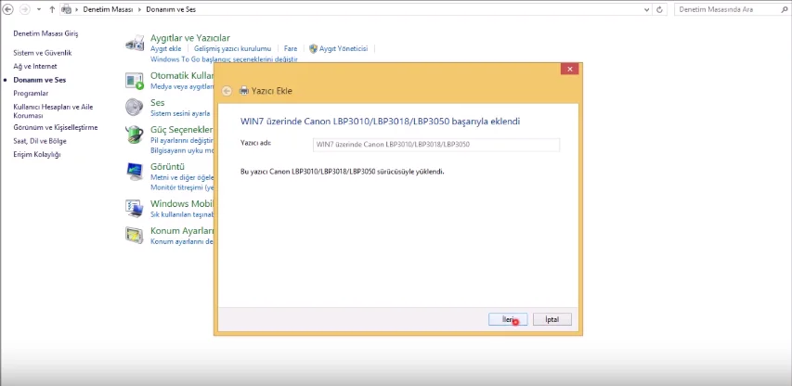Screen dimensions: 792x386
Task: Click the forward navigation arrow
Action: point(24,9)
